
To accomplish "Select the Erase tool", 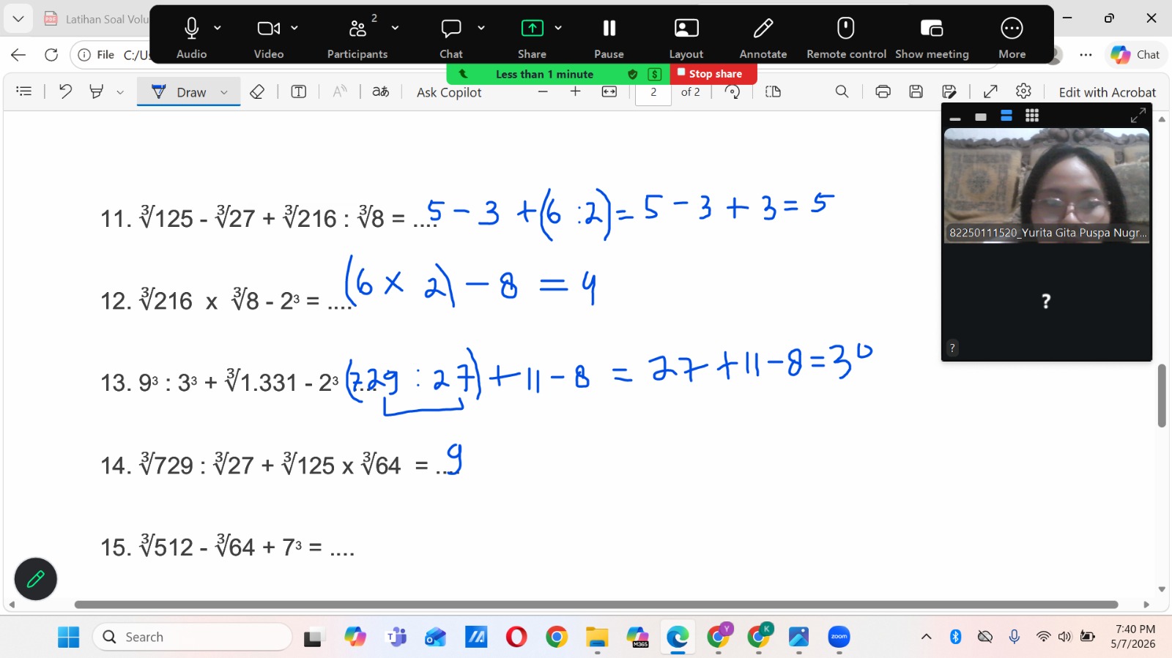I will tap(257, 91).
